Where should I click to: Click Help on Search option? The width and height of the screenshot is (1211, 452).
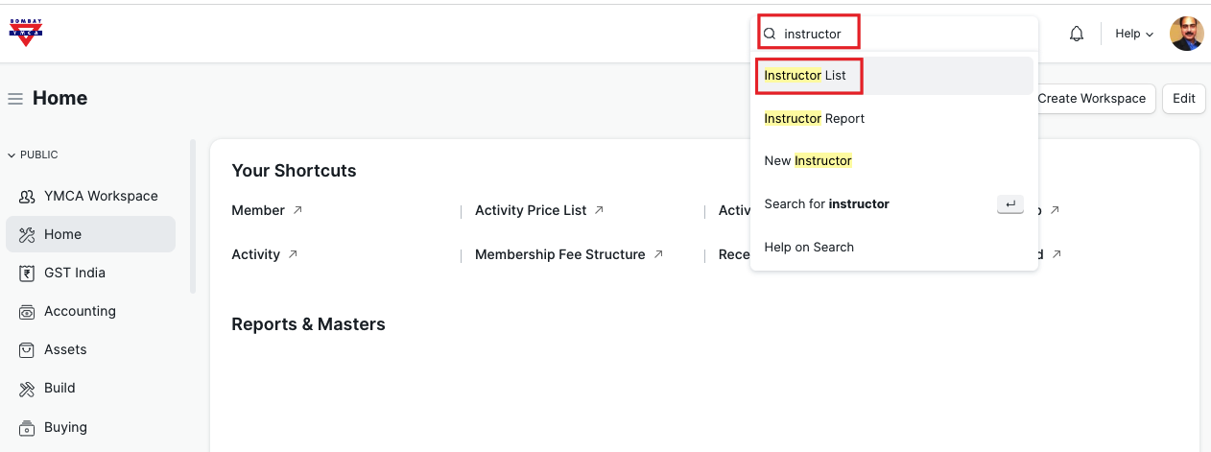click(x=808, y=248)
